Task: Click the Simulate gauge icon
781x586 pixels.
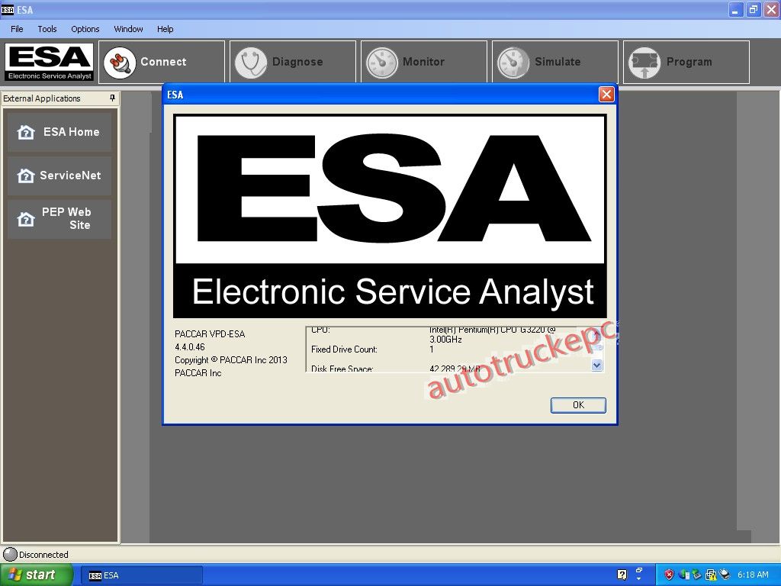Action: click(x=513, y=63)
